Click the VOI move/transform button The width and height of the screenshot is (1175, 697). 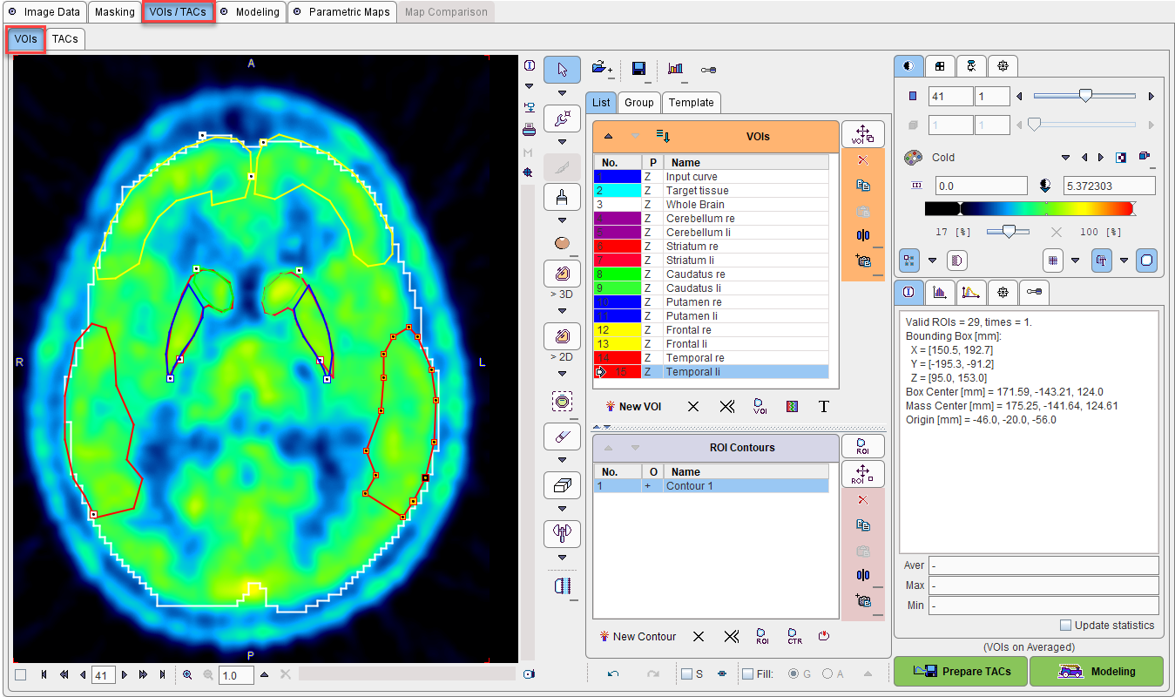click(x=863, y=134)
